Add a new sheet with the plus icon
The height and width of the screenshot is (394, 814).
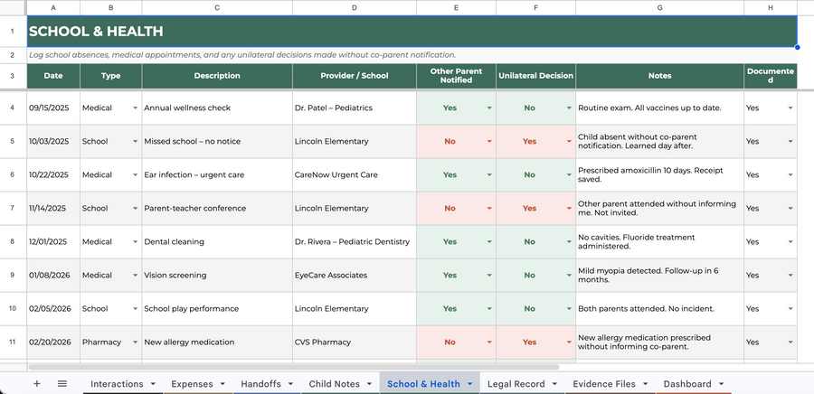37,384
